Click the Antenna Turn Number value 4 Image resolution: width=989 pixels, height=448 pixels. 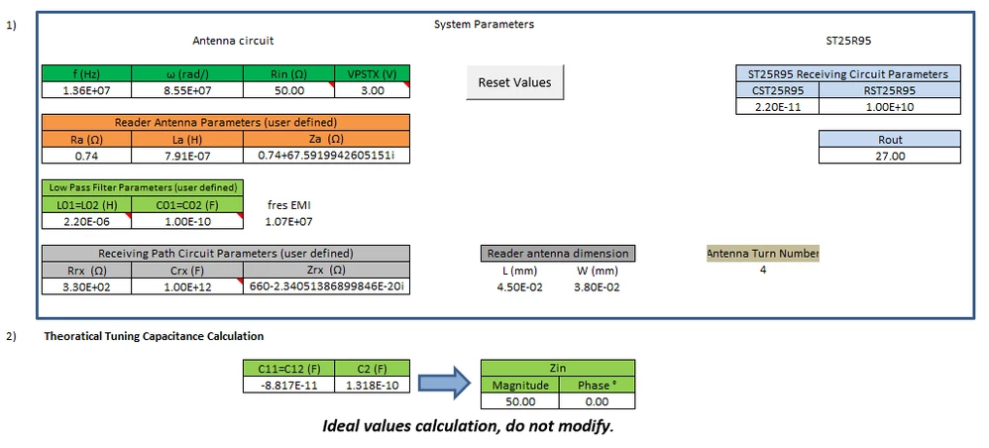763,270
